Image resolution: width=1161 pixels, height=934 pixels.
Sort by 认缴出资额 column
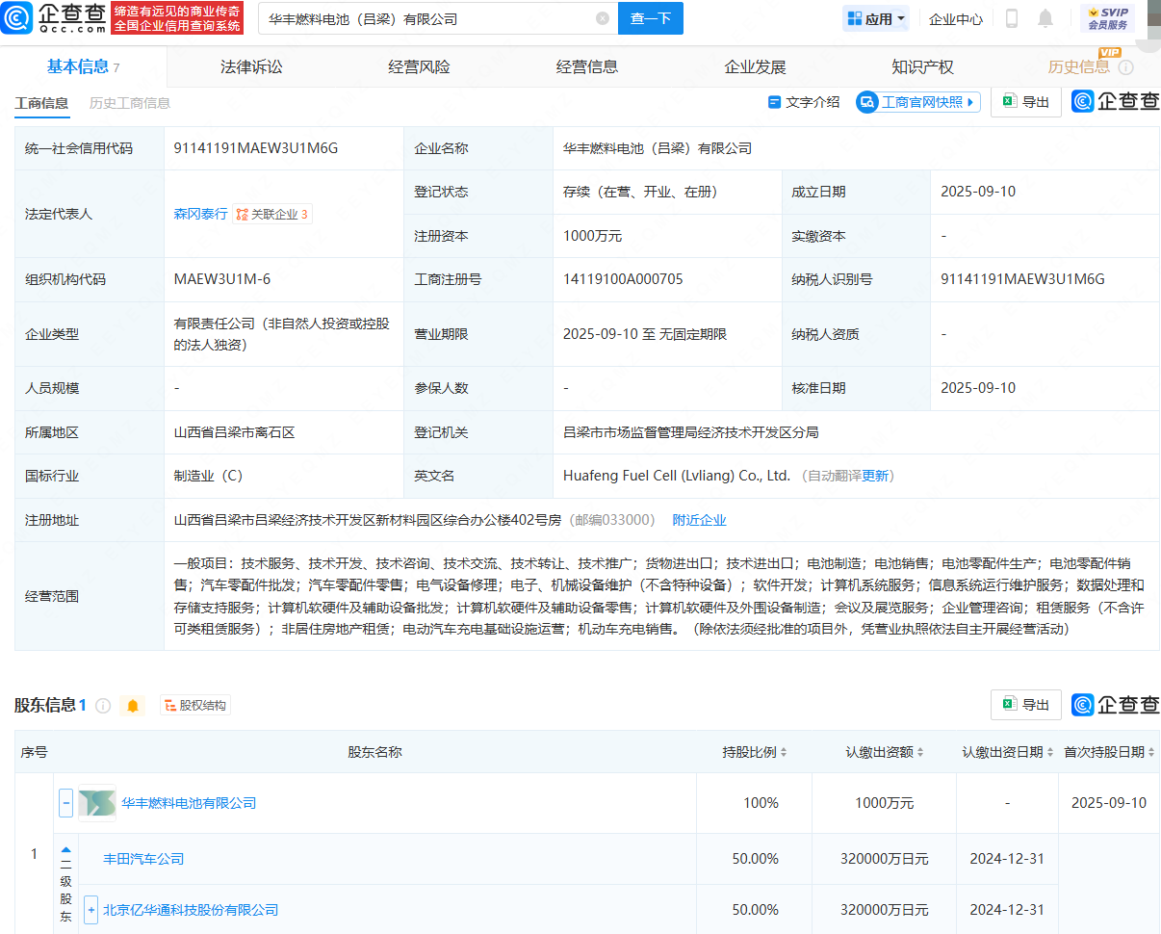point(885,752)
